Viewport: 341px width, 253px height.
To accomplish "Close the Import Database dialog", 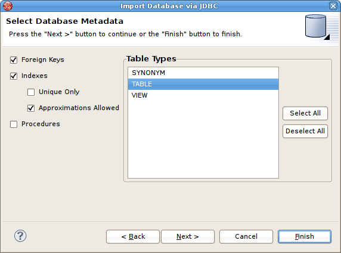I will (x=333, y=6).
